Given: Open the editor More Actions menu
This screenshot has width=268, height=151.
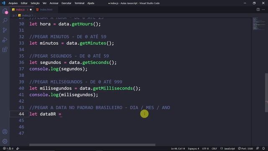Looking at the screenshot, I should click(x=263, y=10).
